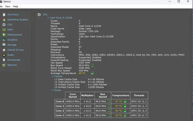The width and height of the screenshot is (193, 121).
Task: Click green graph icon beside Bus Speed 99.8 MHz
Action: click(x=92, y=65)
